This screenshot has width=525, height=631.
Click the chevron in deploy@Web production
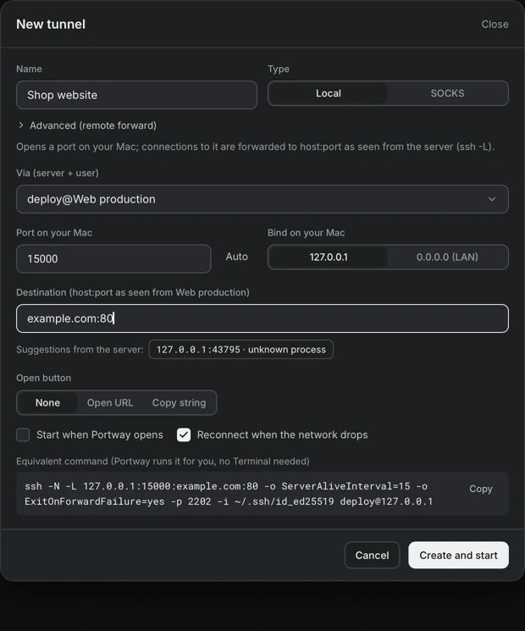point(492,199)
